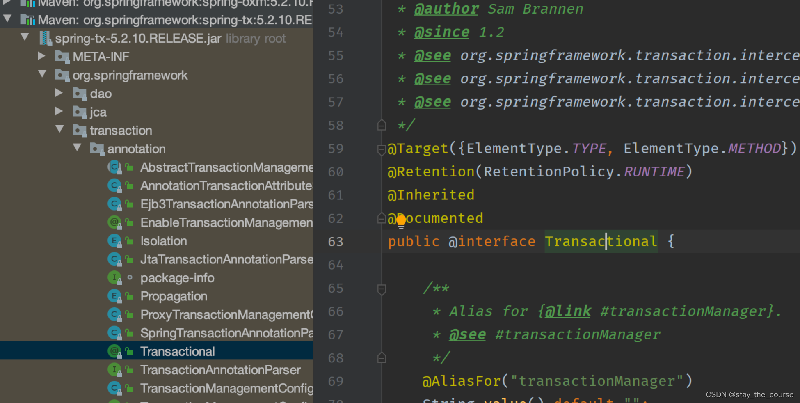Click the META-INF folder icon

pyautogui.click(x=62, y=57)
